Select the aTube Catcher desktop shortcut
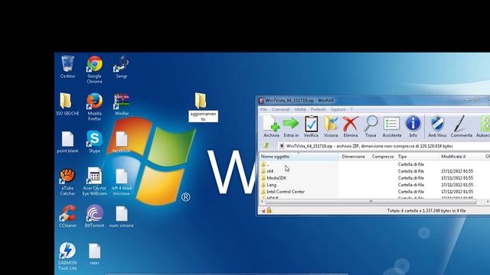 pyautogui.click(x=67, y=182)
